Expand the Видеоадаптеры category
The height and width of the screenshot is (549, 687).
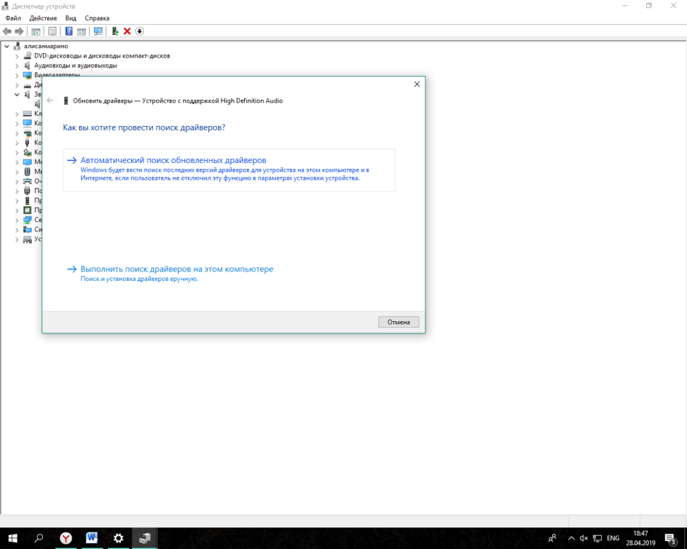point(17,75)
